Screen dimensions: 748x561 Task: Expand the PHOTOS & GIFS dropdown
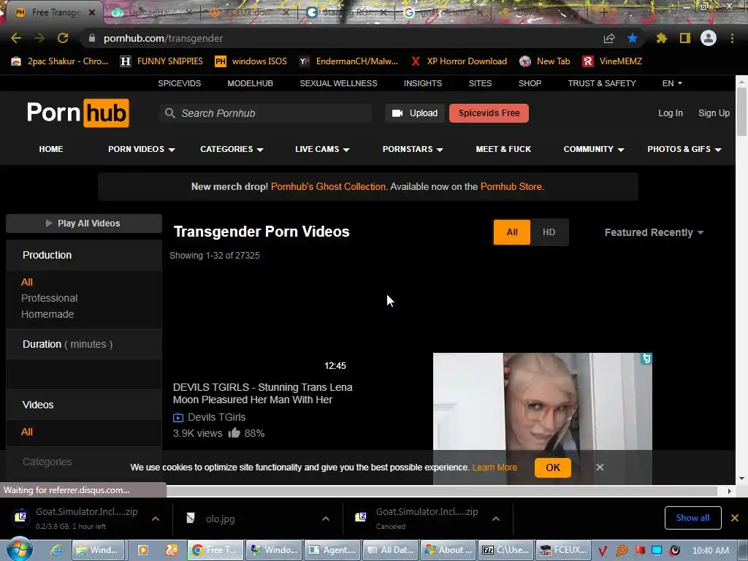684,149
